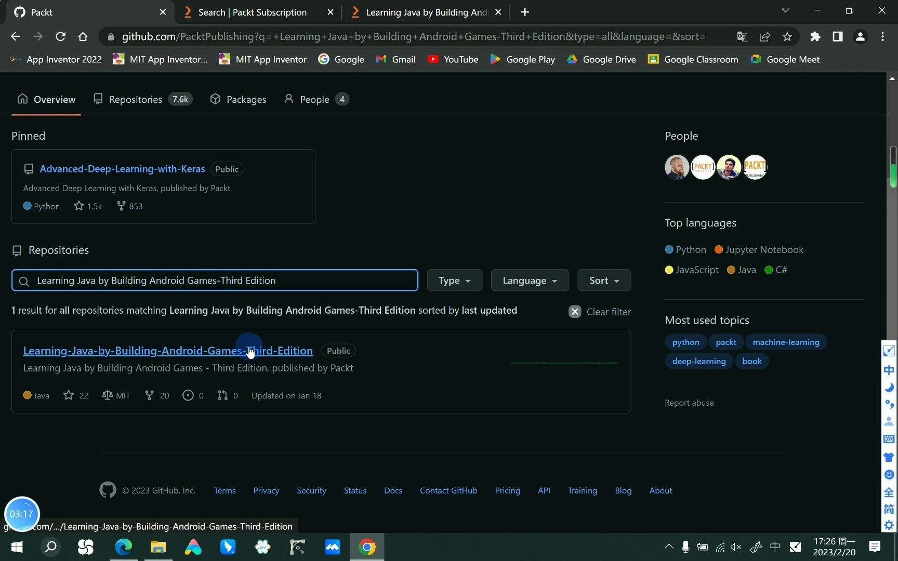This screenshot has height=561, width=898.
Task: Filter by Jupyter Notebook language
Action: pos(759,250)
